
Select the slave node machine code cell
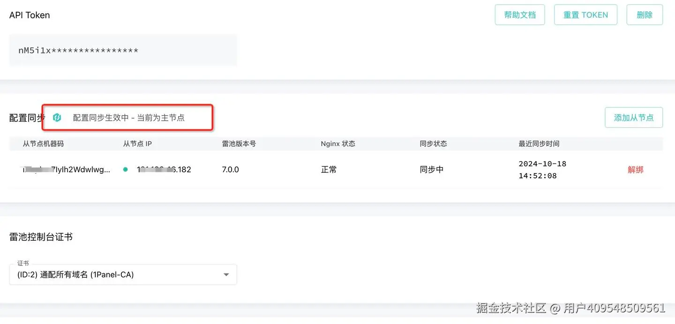tap(66, 169)
